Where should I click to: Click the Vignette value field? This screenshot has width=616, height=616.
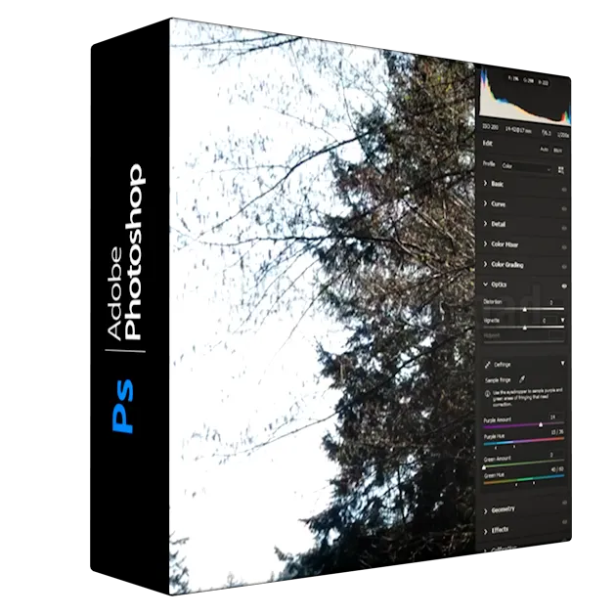(550, 321)
